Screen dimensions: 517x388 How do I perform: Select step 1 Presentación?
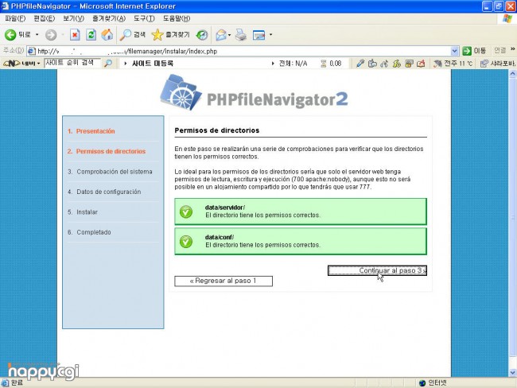pos(95,131)
